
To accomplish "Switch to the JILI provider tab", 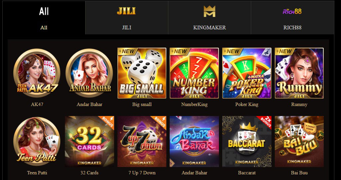I will [x=126, y=18].
